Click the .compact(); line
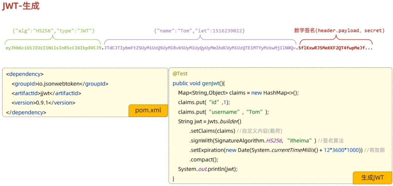 point(204,159)
